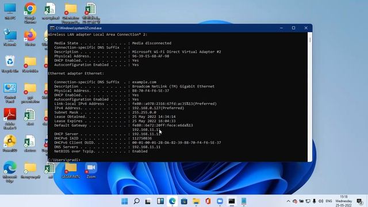Click the cmd.exe title bar icon
The height and width of the screenshot is (207, 368).
coord(52,28)
